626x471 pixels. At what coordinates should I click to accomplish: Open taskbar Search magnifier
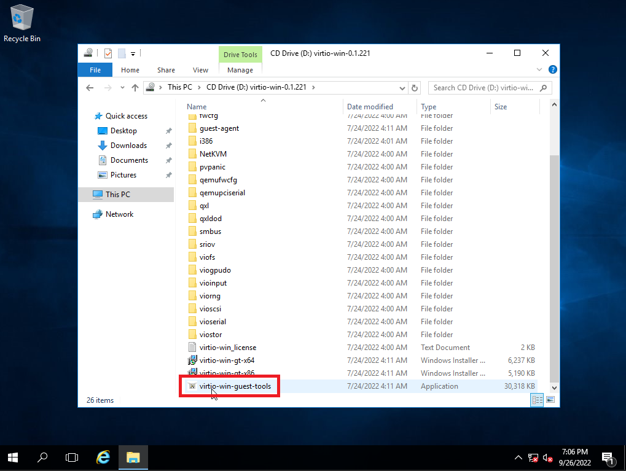click(x=42, y=457)
